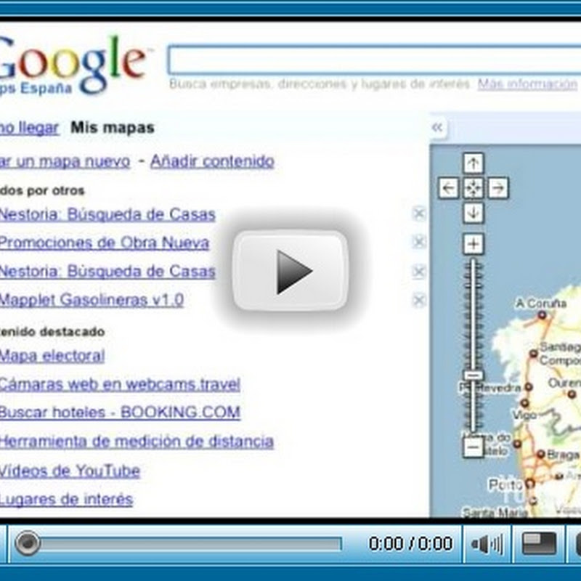Pan the map left with the arrow
The image size is (581, 581).
click(x=449, y=188)
